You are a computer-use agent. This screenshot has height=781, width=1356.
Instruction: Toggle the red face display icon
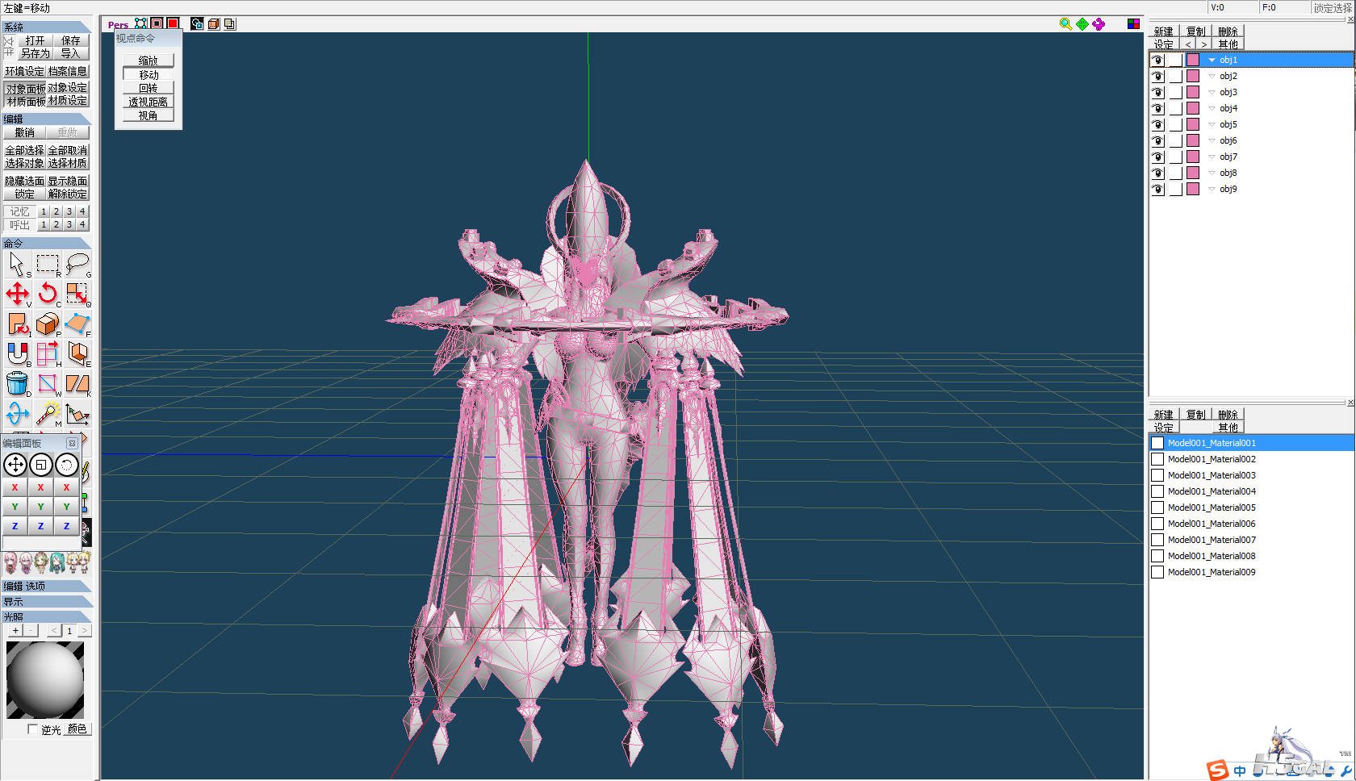click(x=172, y=24)
